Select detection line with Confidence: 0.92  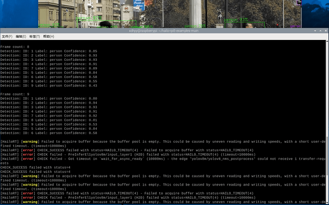pos(49,116)
